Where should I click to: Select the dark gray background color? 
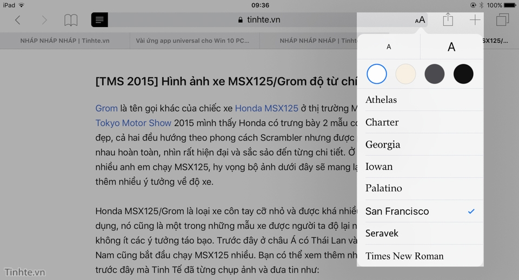[x=434, y=74]
